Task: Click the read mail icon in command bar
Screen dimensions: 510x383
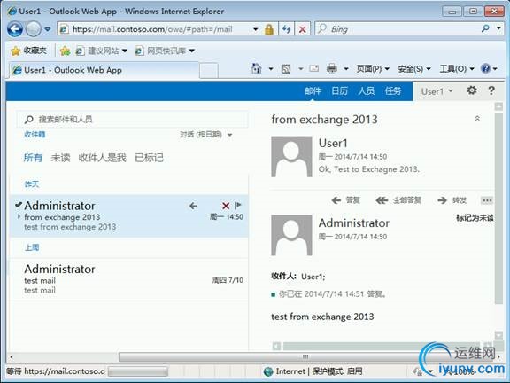Action: tap(313, 68)
